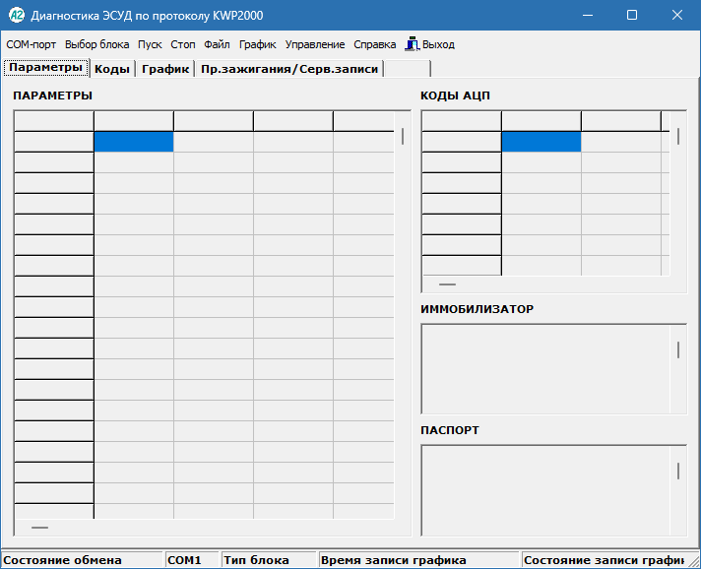Click horizontal scrollbar of КОДЫ АЦП table

[545, 284]
